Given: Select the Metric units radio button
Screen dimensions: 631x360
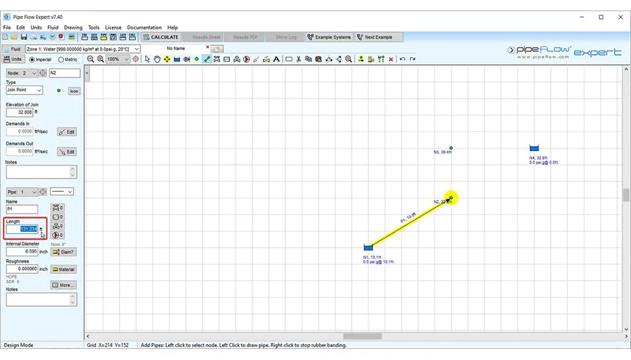Looking at the screenshot, I should pyautogui.click(x=62, y=59).
